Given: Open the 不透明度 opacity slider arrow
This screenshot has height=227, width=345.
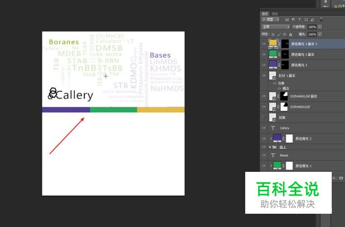Looking at the screenshot, I should (320, 27).
